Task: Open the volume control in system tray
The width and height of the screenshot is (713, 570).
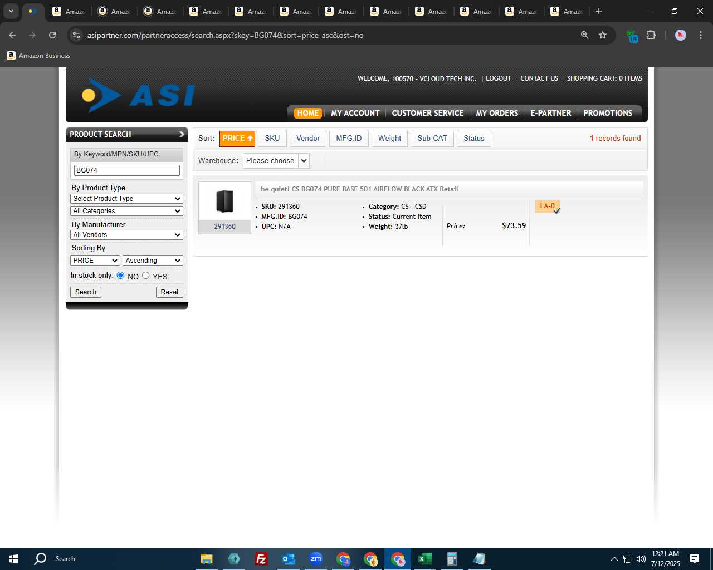Action: click(641, 559)
